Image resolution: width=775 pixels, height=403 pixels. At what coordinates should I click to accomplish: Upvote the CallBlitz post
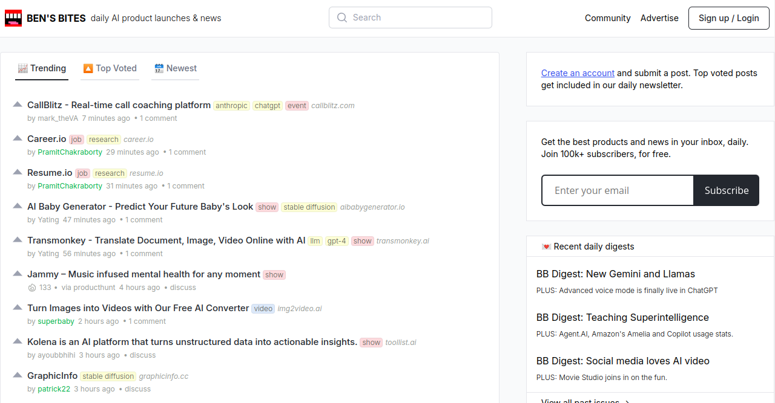point(18,105)
